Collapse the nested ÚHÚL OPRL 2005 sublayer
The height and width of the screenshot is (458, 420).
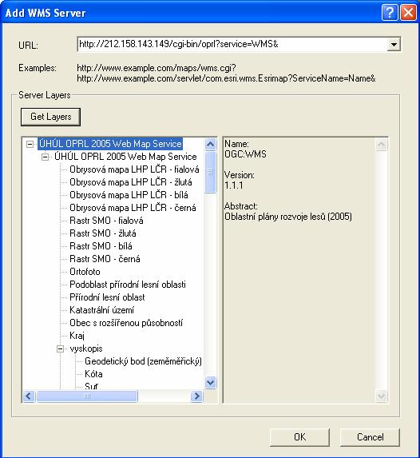45,157
